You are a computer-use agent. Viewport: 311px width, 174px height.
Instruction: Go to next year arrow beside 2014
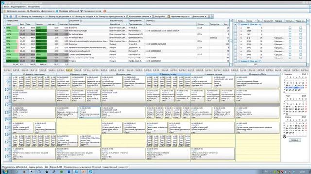(x=308, y=74)
